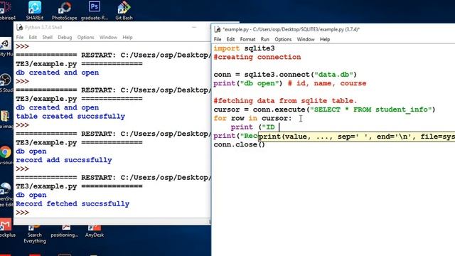Screen dimensions: 455x256
Task: Click the Python Shell title bar
Action: 112,27
